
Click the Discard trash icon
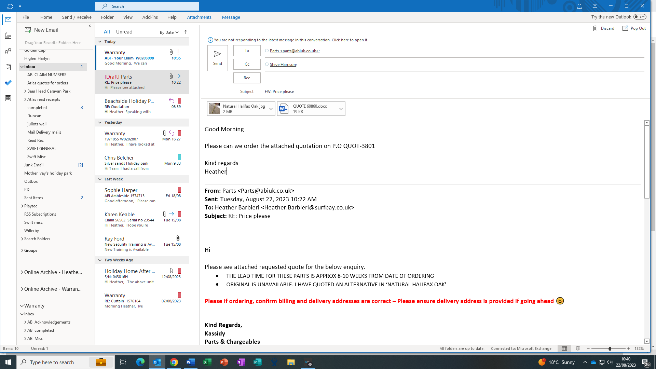coord(596,28)
